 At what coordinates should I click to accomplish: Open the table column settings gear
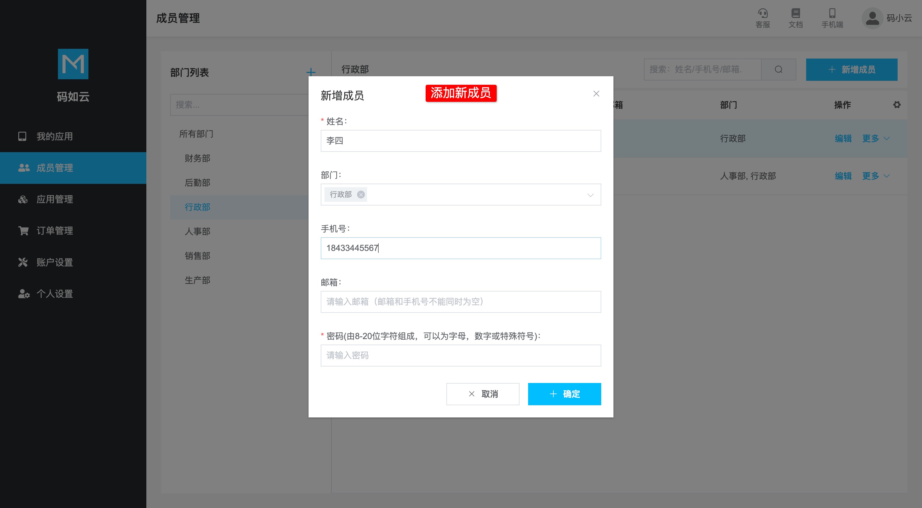coord(897,105)
